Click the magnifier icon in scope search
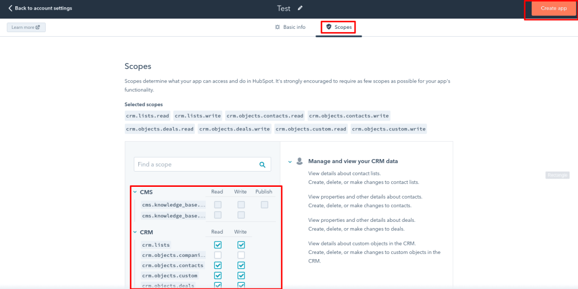The image size is (578, 289). (262, 165)
